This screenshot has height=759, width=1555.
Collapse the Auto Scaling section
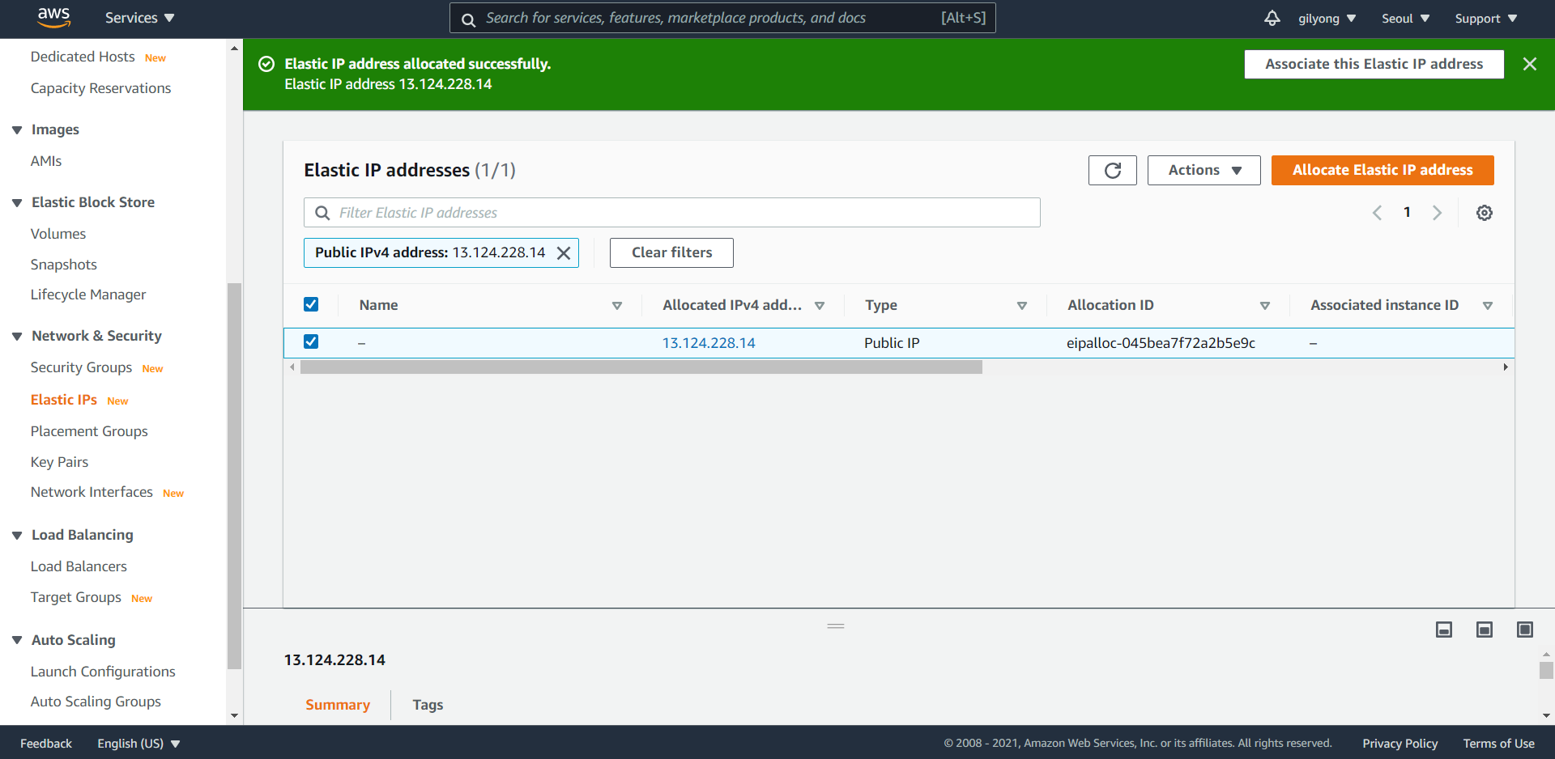[x=17, y=640]
